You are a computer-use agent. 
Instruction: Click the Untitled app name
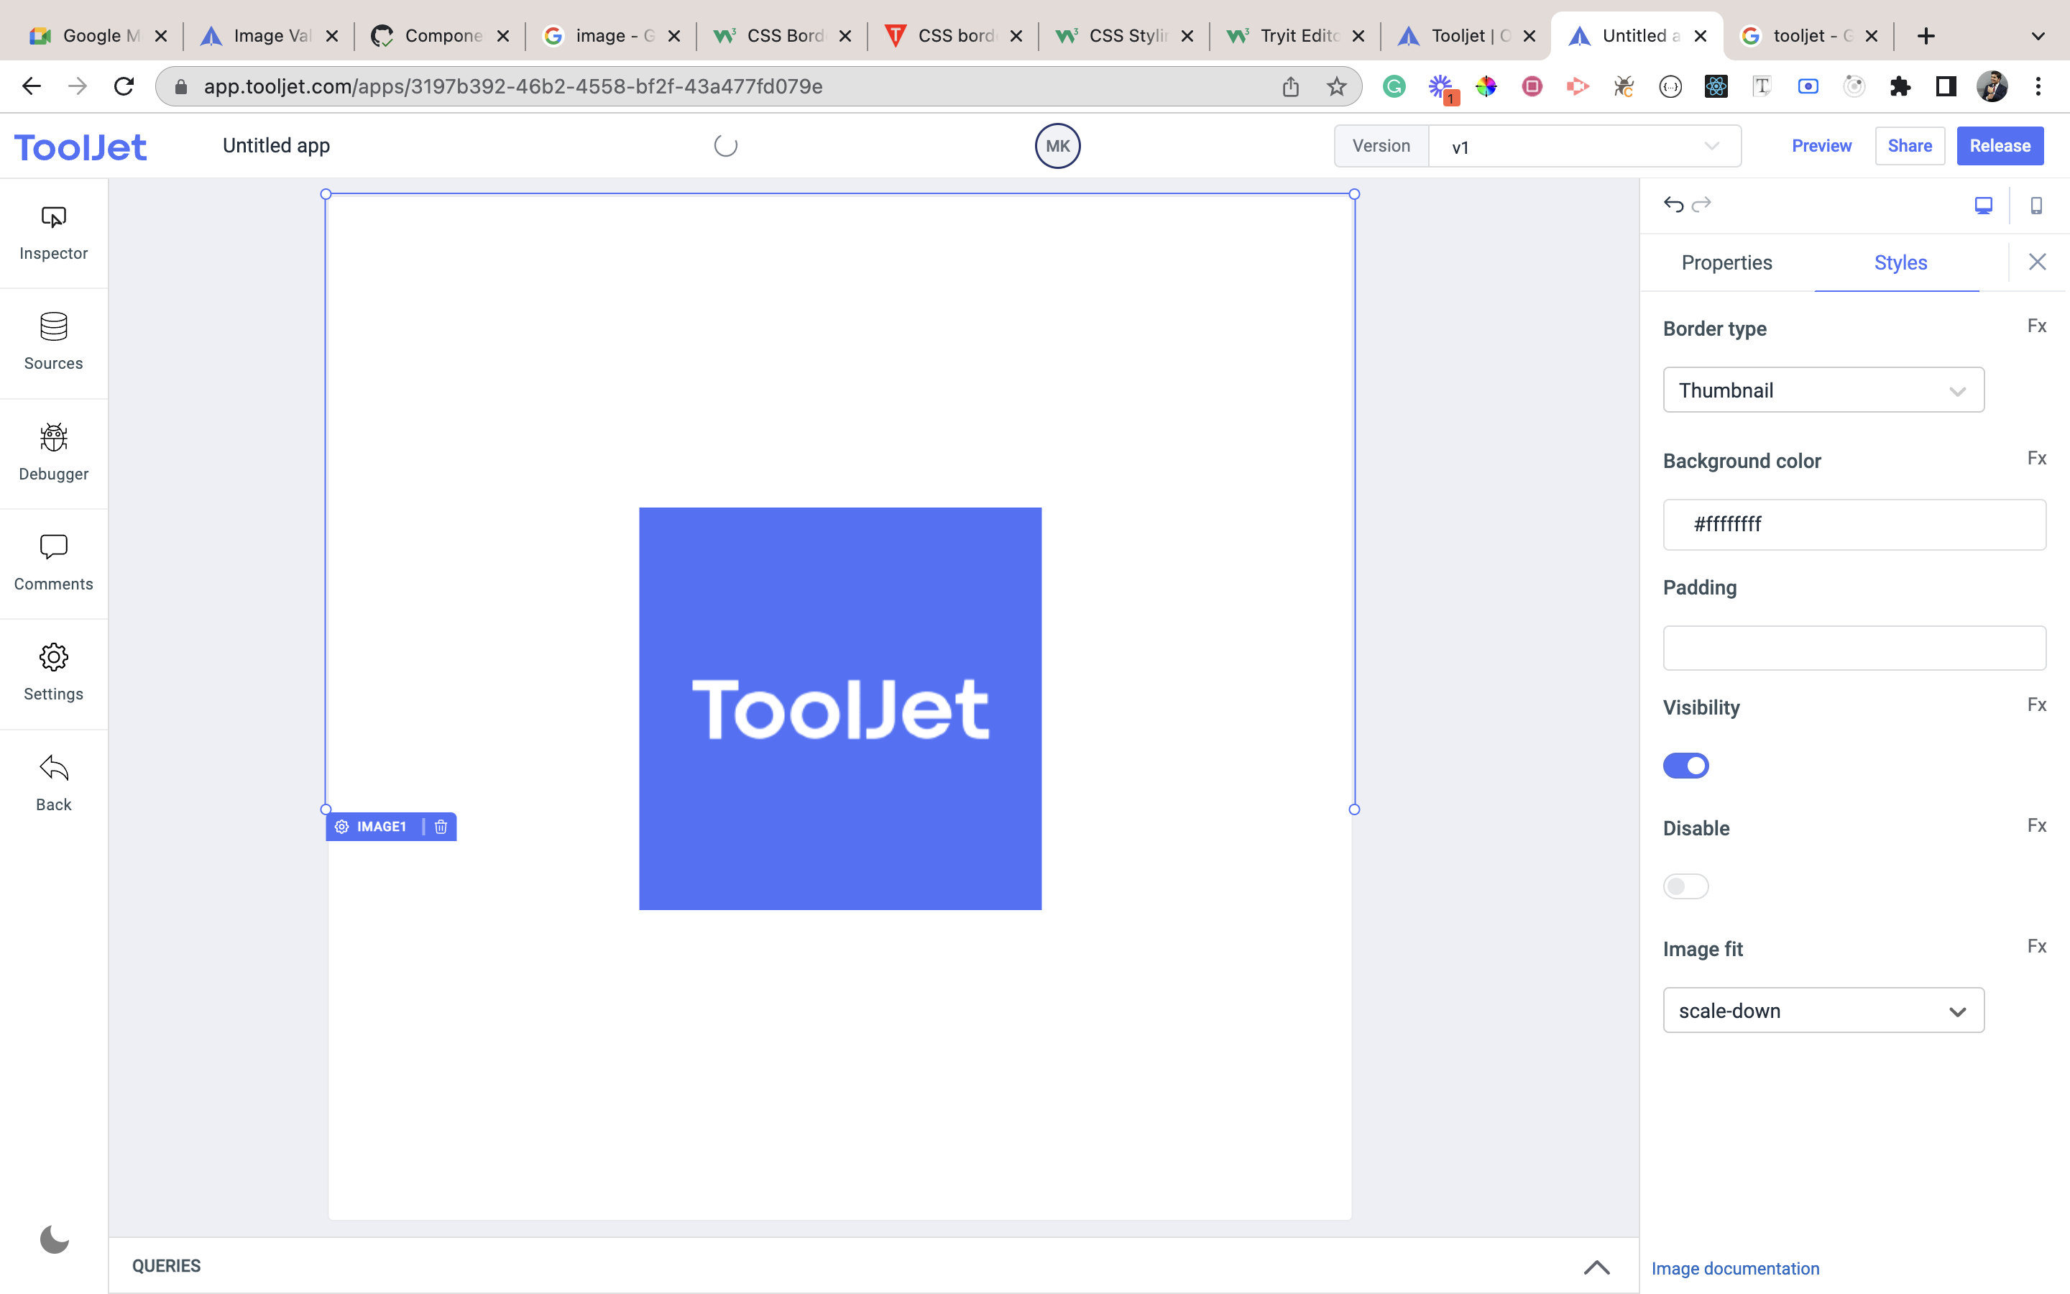[276, 147]
